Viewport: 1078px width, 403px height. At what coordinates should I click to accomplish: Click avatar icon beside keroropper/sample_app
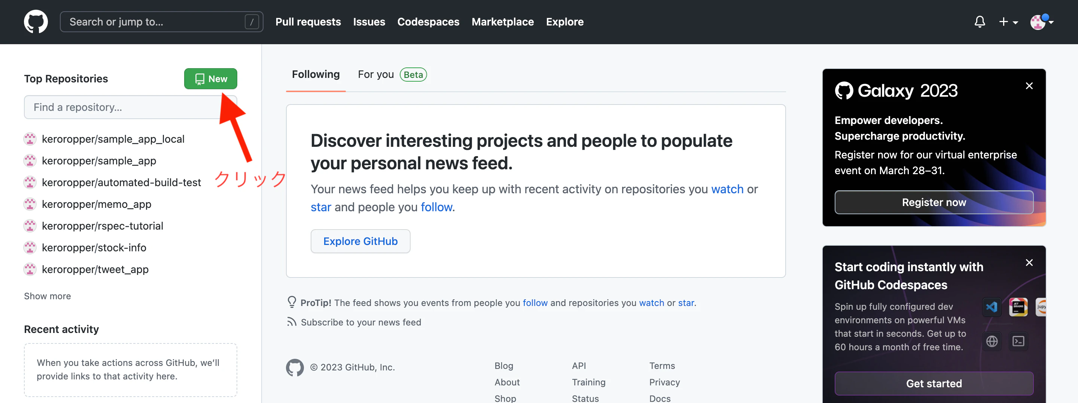(30, 161)
